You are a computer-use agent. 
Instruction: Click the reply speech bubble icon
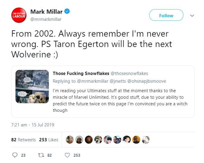click(x=15, y=155)
